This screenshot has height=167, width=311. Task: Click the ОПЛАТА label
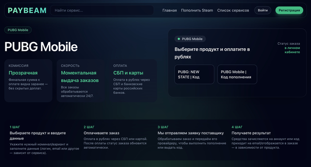120,66
